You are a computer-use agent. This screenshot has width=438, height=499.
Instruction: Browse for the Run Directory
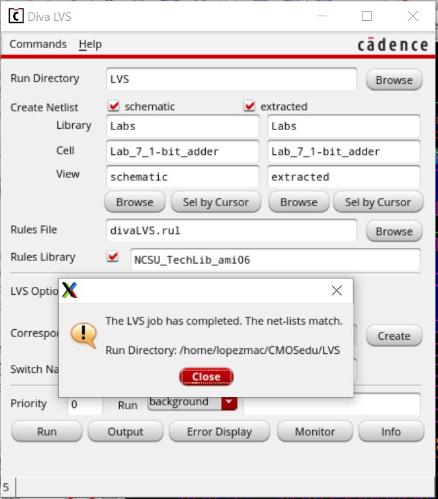tap(394, 80)
